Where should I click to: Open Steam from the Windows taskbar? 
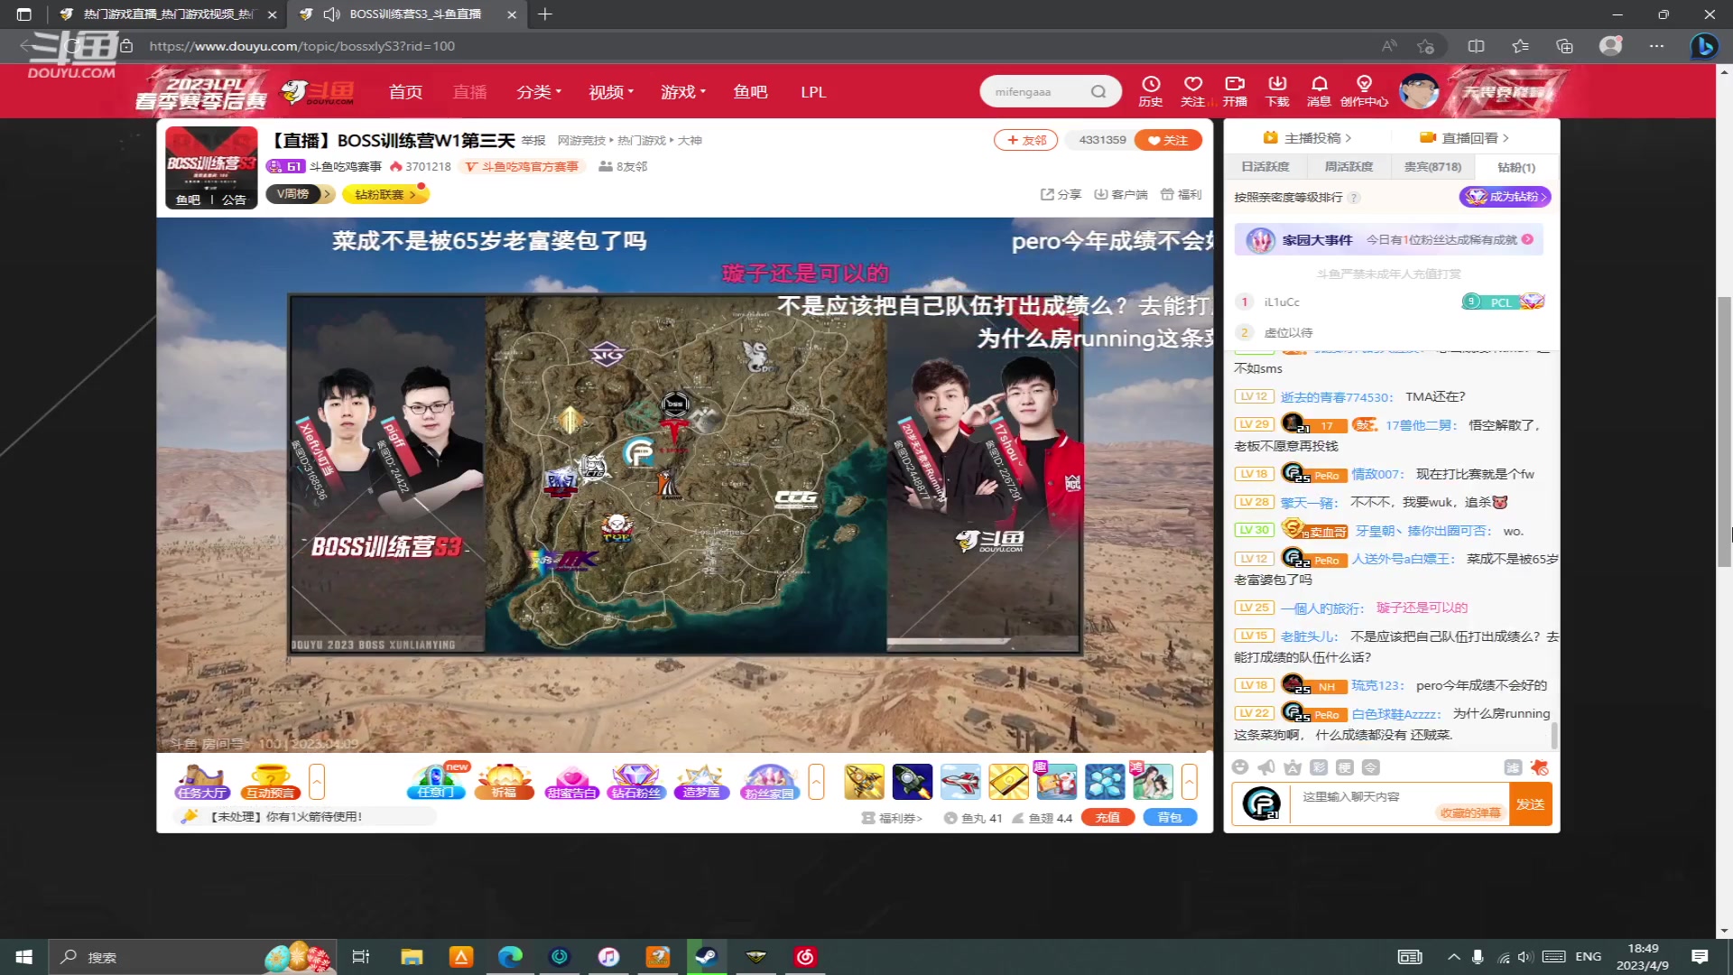[x=706, y=957]
